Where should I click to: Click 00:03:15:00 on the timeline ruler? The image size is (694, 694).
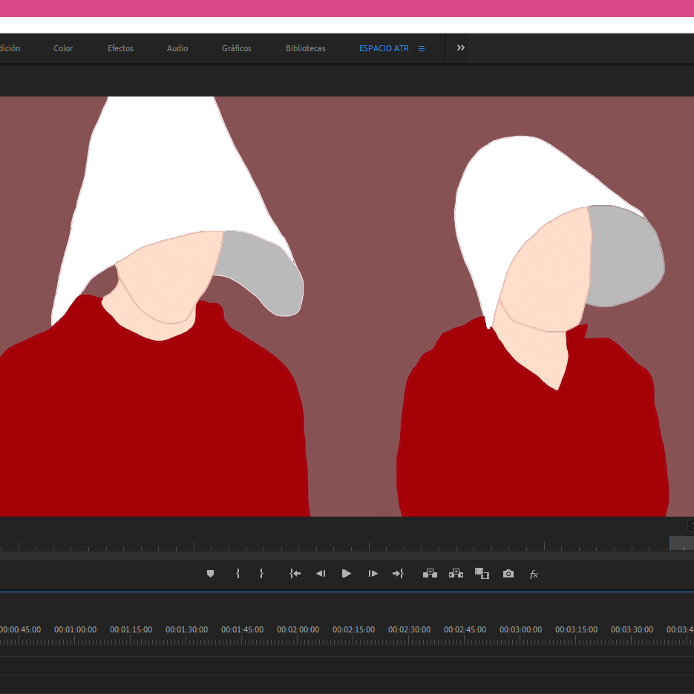(x=576, y=629)
